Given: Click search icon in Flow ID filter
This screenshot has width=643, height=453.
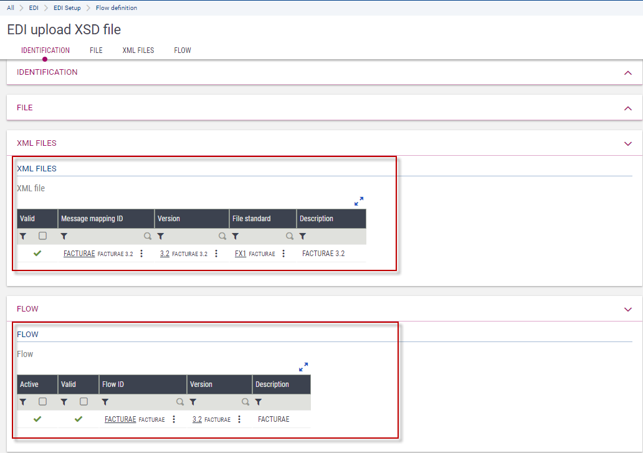Looking at the screenshot, I should click(180, 403).
